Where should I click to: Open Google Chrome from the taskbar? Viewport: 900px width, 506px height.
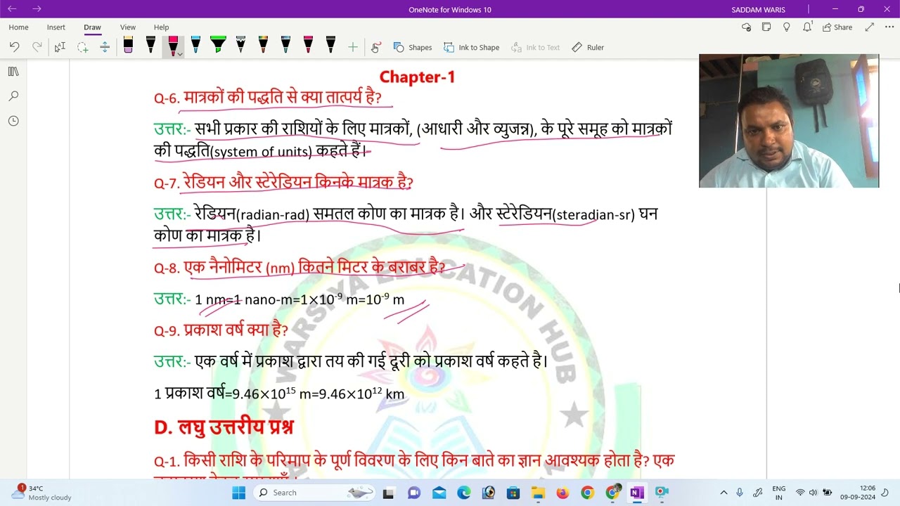[587, 493]
